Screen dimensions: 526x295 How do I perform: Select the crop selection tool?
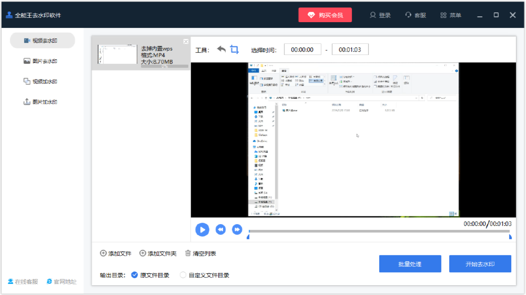coord(235,49)
